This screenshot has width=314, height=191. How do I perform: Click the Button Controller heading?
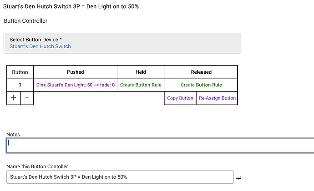click(x=25, y=21)
